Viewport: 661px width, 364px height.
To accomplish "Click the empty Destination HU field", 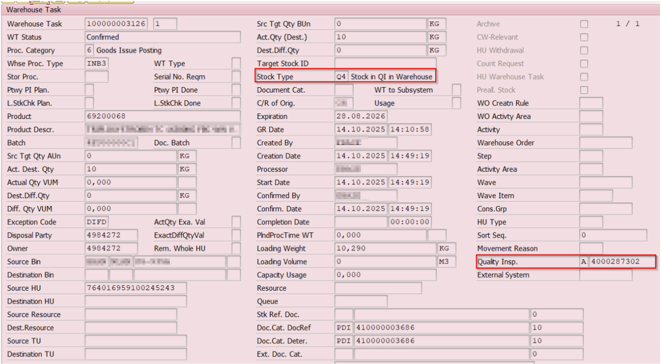I will (136, 301).
